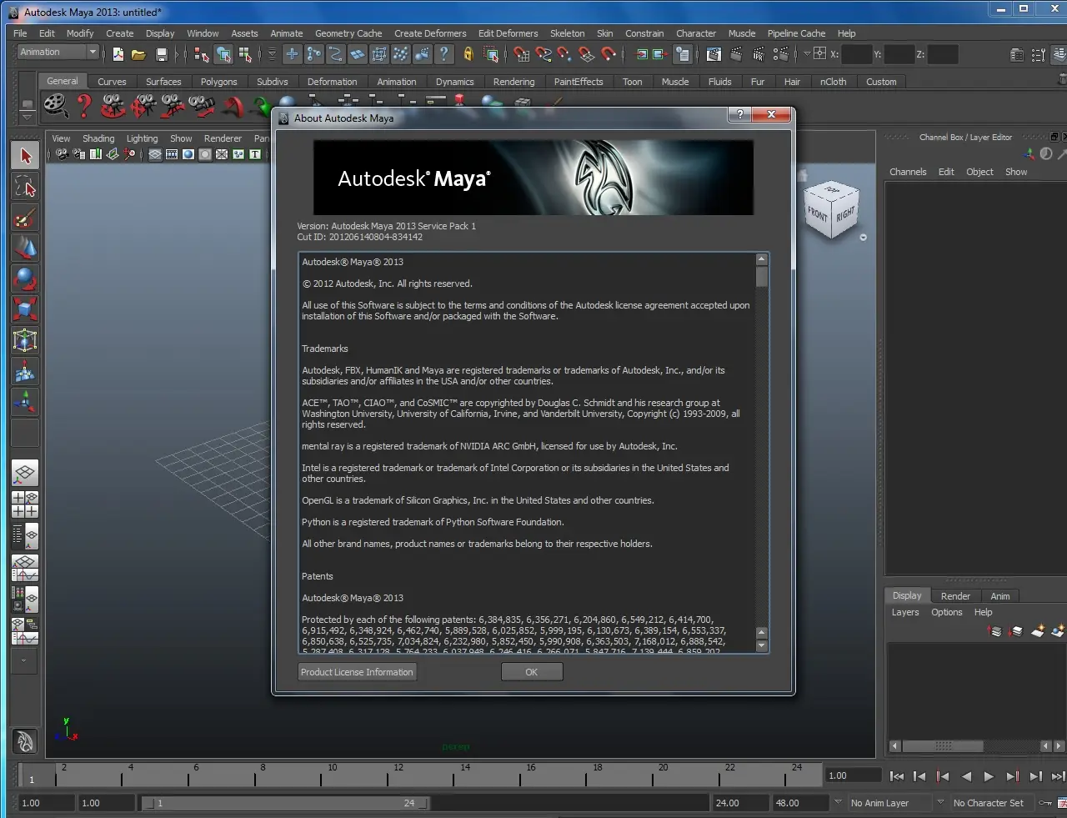Click the About dialog help question button
The image size is (1067, 818).
coord(739,114)
